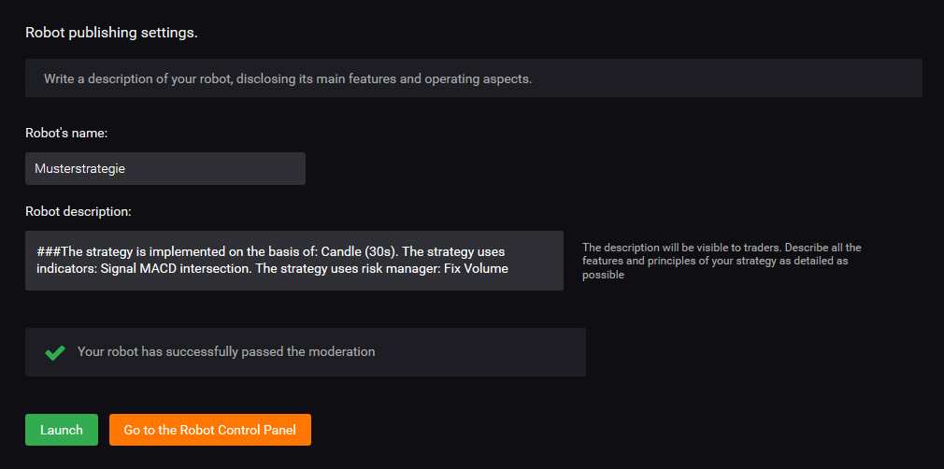The image size is (944, 469).
Task: Click the 'description will be visible to traders' hint
Action: point(722,261)
